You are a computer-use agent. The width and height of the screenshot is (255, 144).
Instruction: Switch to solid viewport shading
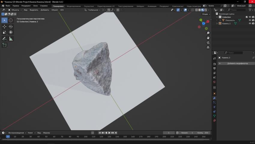click(x=199, y=10)
